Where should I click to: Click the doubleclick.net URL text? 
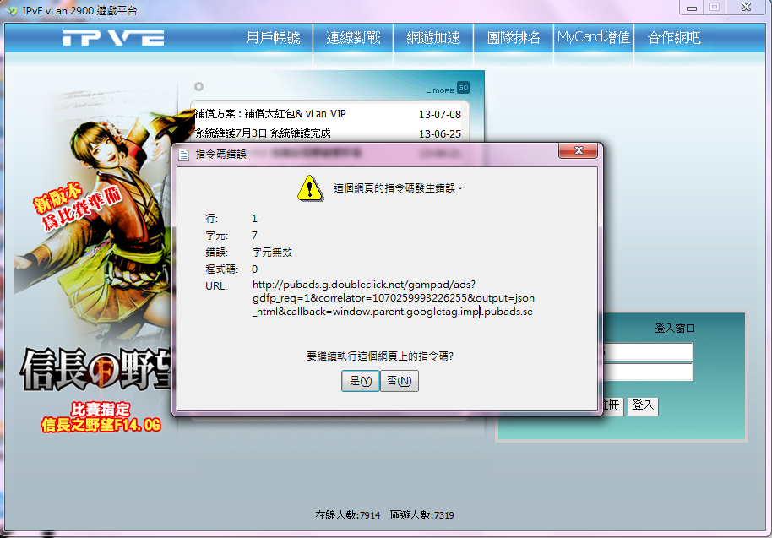[393, 298]
